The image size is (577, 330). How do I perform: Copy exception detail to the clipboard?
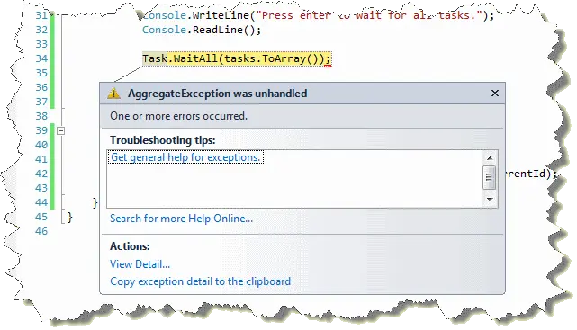(200, 281)
